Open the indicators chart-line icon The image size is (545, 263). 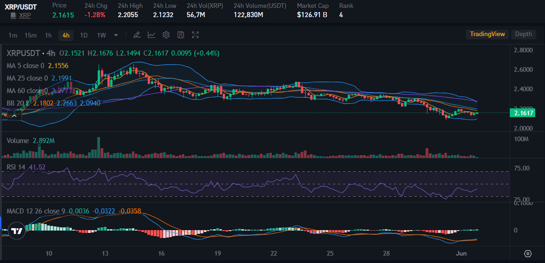(x=151, y=35)
